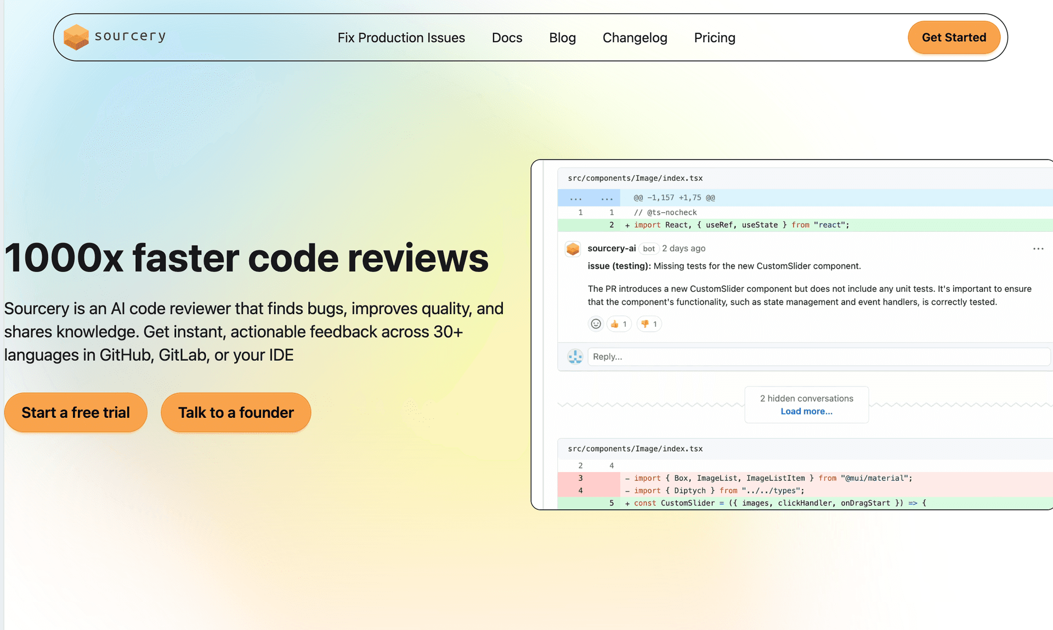The image size is (1053, 630).
Task: Expand the diff hunk dots on second column
Action: point(607,197)
